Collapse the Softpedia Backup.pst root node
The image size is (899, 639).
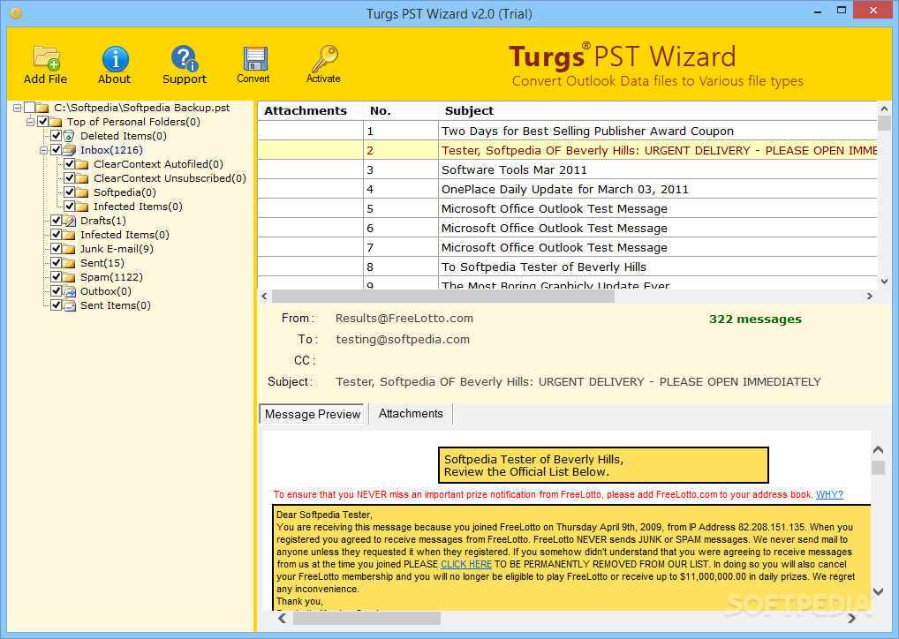[x=17, y=108]
